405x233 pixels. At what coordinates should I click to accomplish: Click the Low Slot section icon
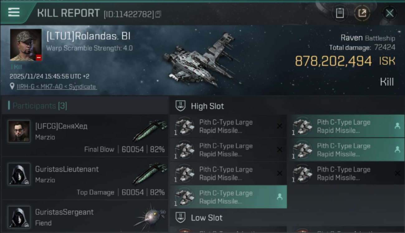181,217
